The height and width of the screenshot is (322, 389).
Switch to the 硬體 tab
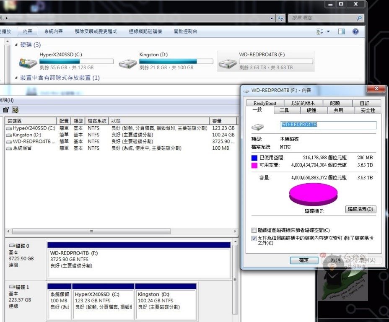click(x=314, y=110)
